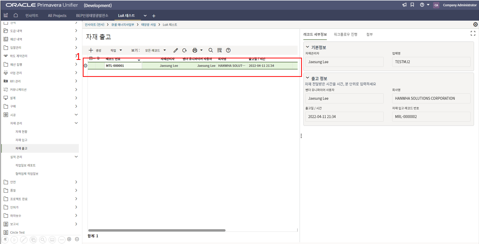Click the refresh icon in toolbar
This screenshot has width=479, height=244.
tap(185, 50)
